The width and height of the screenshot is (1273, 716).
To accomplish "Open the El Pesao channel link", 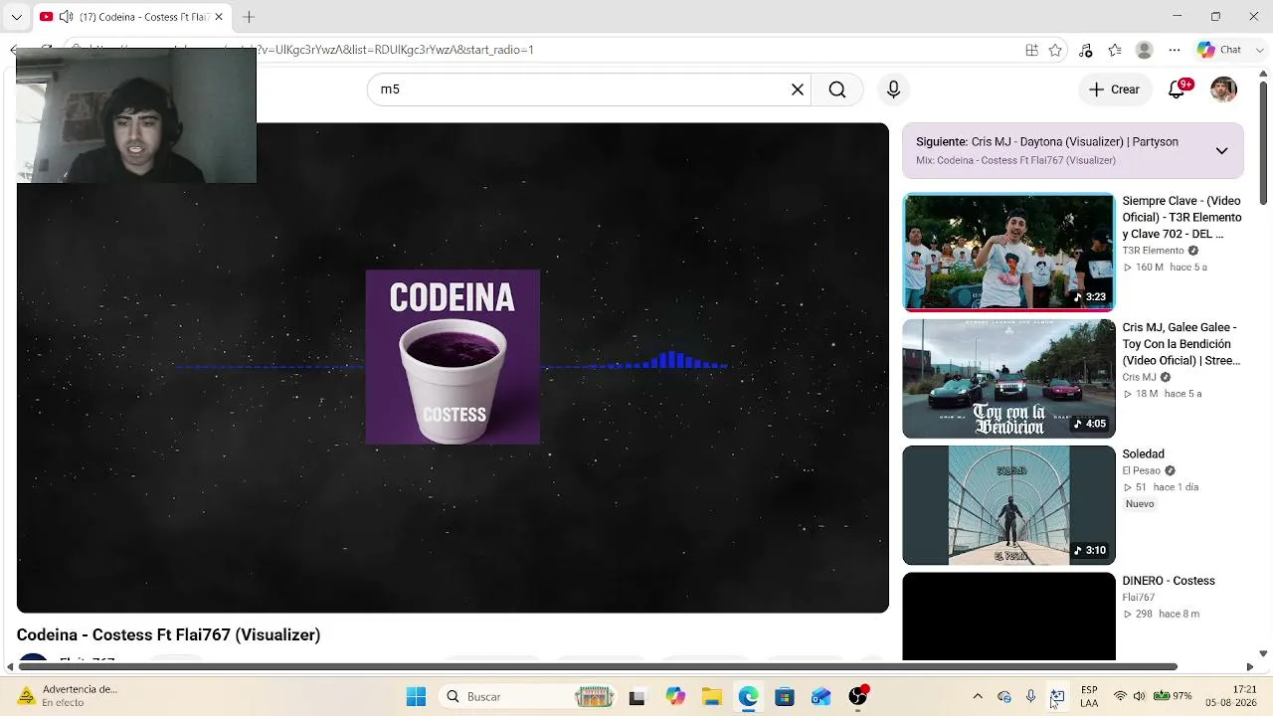I will pos(1142,470).
